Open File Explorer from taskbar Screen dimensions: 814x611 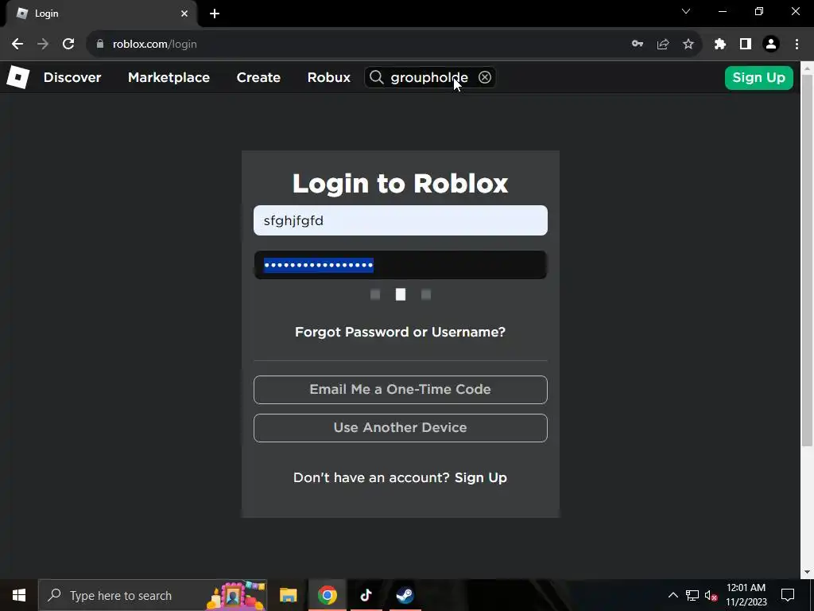tap(288, 595)
